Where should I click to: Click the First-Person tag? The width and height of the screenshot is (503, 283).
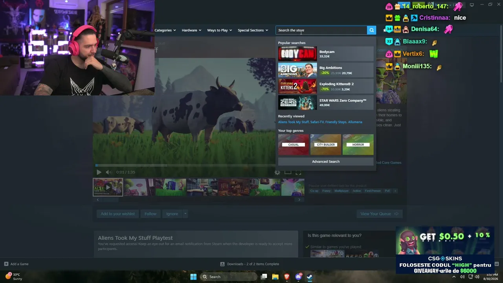[x=373, y=191]
